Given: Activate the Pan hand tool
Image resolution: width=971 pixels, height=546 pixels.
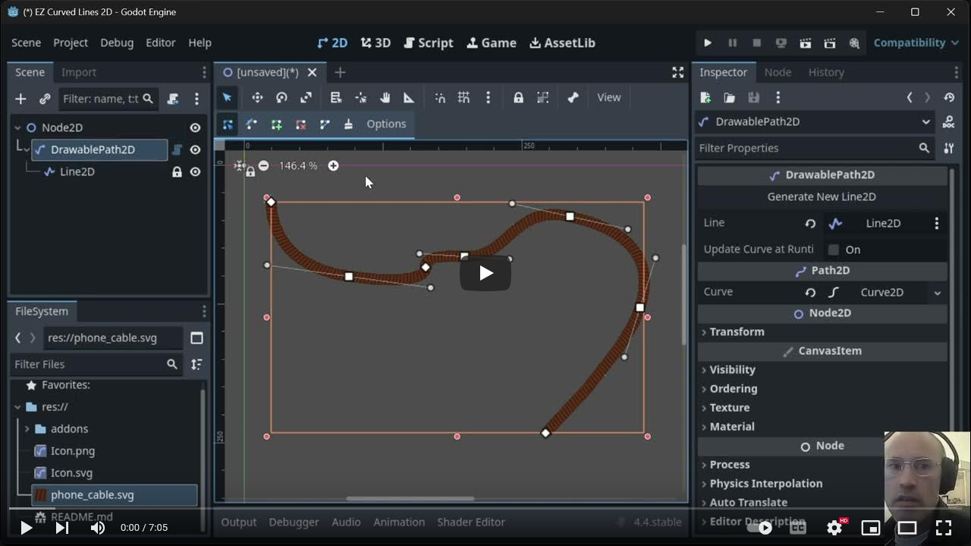Looking at the screenshot, I should [x=385, y=97].
